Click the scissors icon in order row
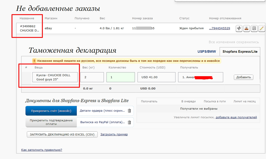Screen dimensions: 266x159 click(x=239, y=28)
